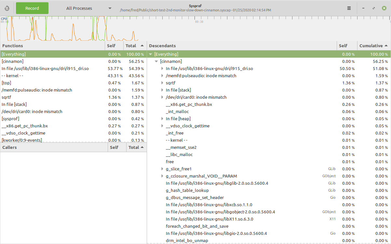Expand g_cclosure_marshal_VOID__PARAM node
391x244 pixels.
tap(162, 176)
